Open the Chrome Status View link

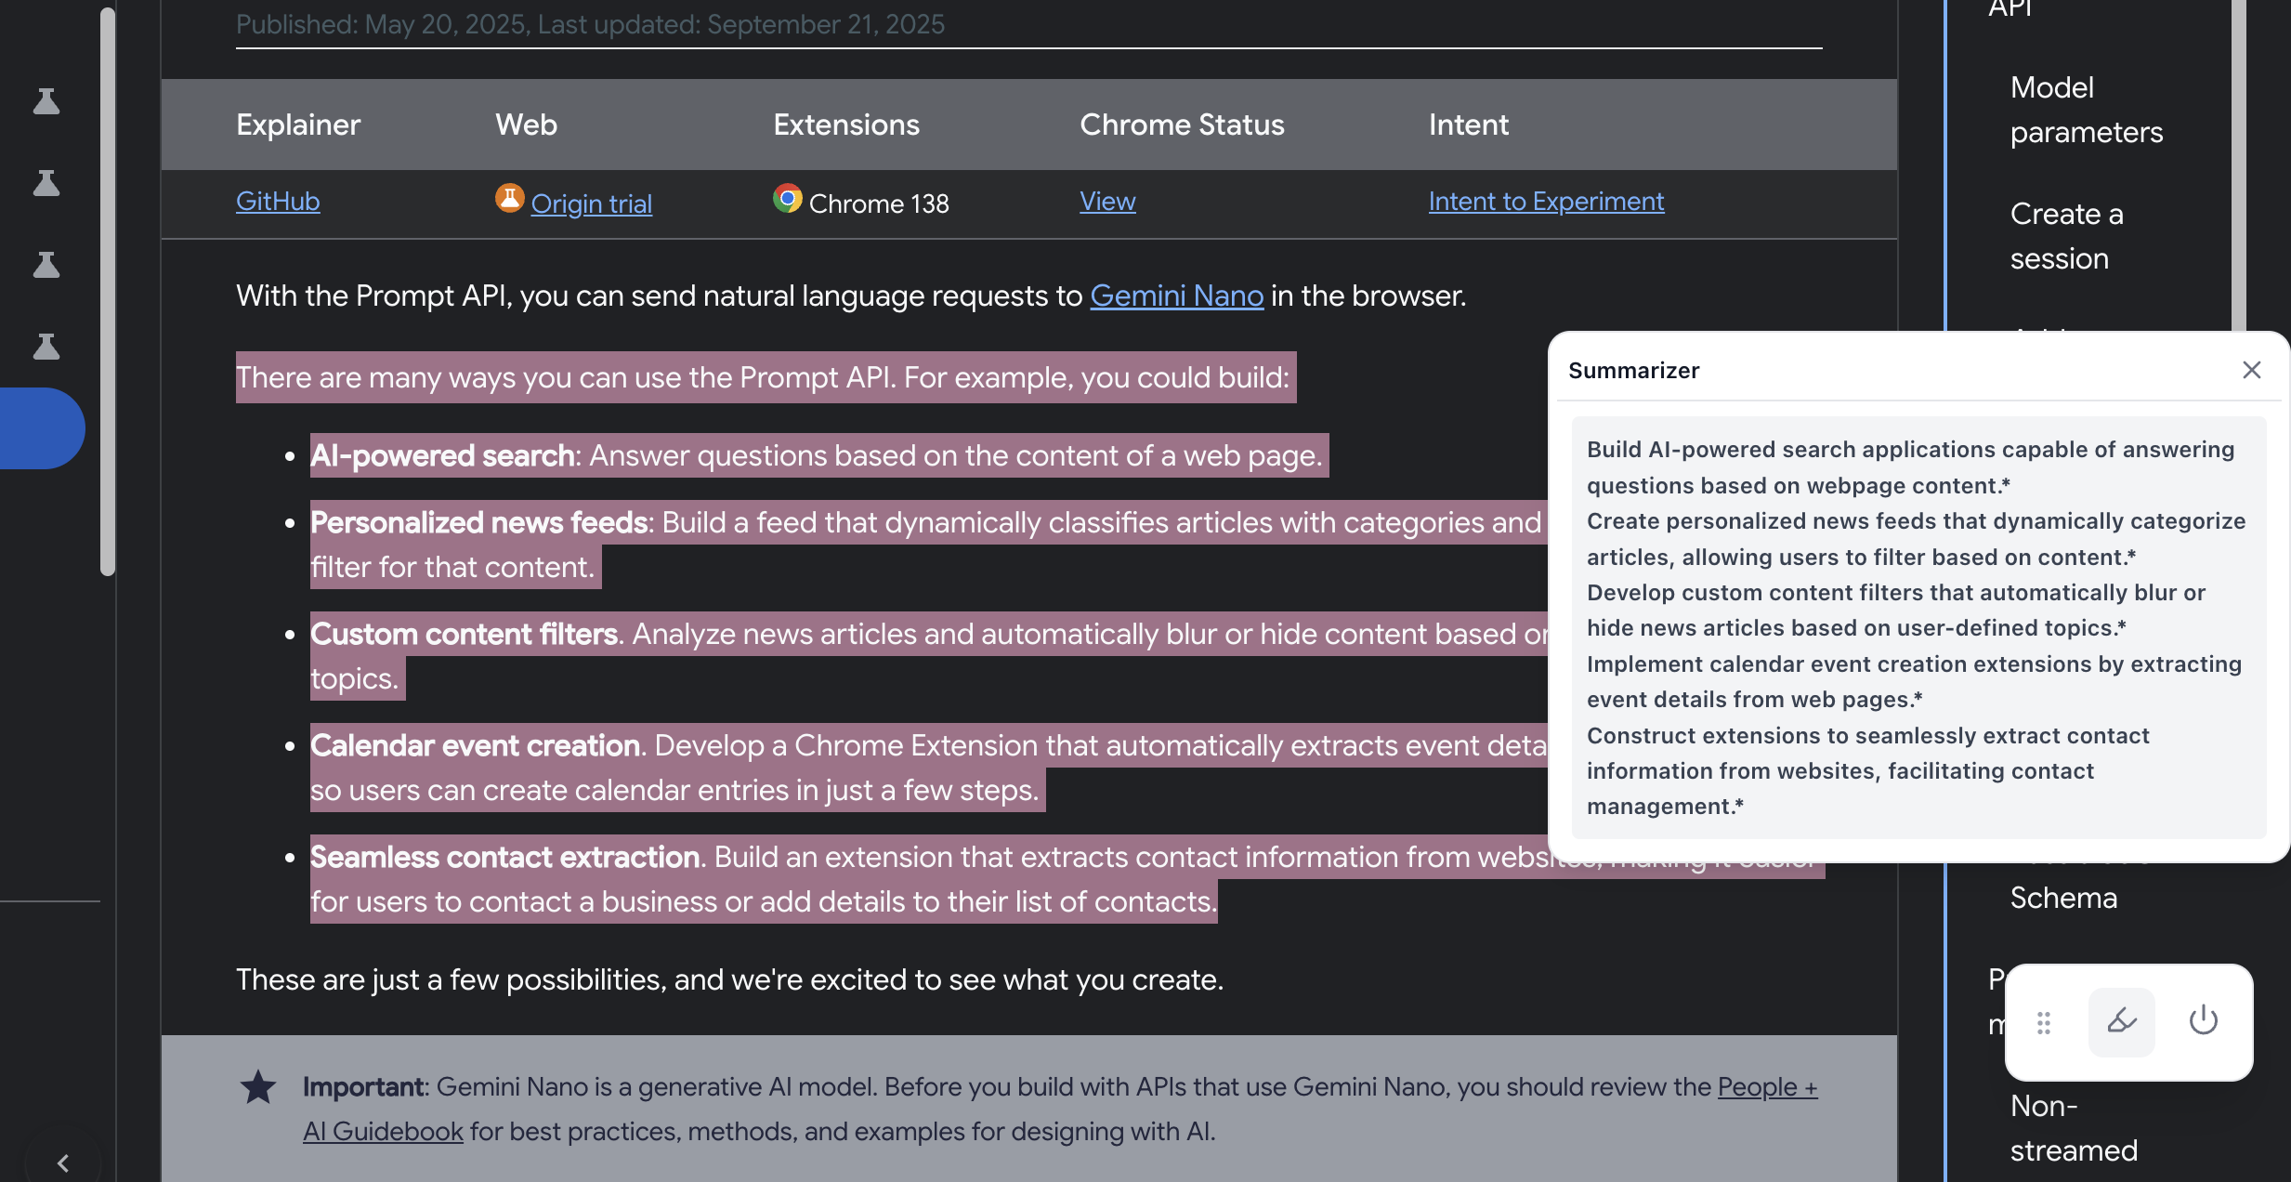coord(1107,201)
